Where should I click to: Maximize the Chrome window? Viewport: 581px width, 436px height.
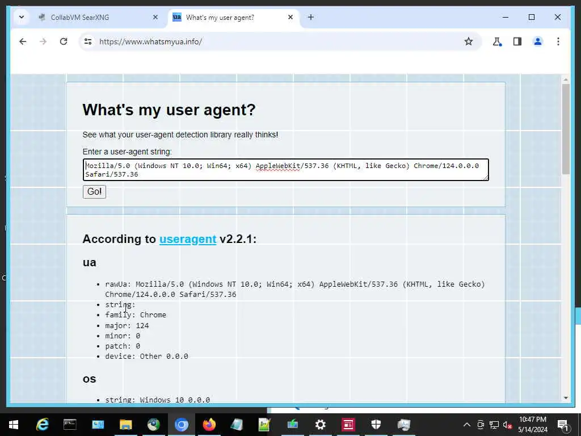pyautogui.click(x=531, y=17)
